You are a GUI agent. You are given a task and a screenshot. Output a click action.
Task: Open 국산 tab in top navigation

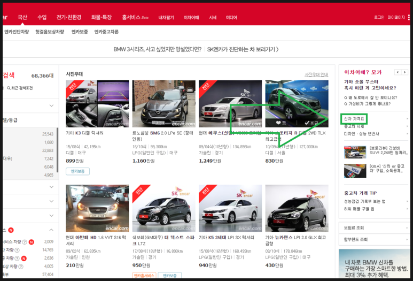[22, 18]
